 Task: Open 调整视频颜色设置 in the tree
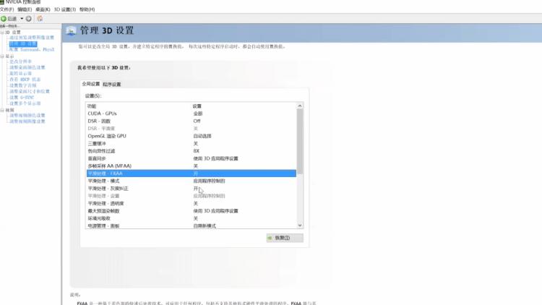pos(27,115)
